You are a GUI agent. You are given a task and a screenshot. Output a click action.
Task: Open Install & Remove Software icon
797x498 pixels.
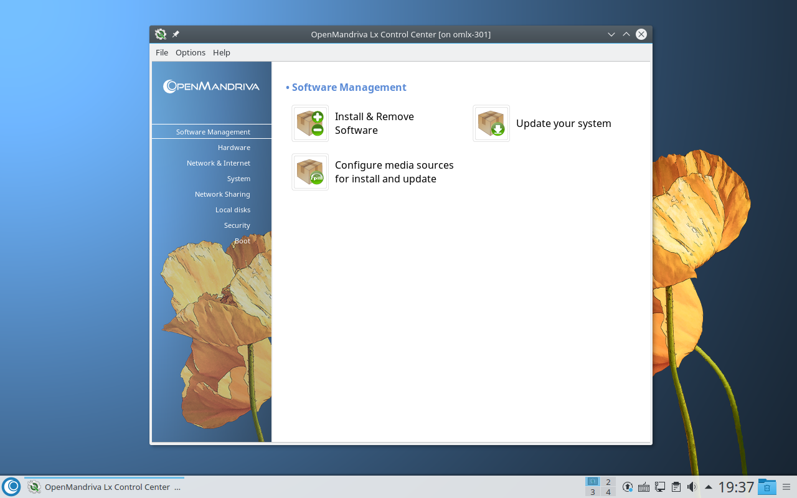point(310,123)
